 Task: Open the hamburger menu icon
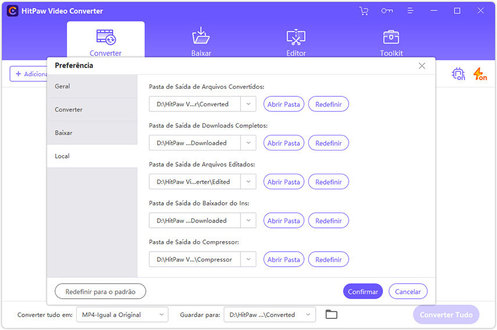pyautogui.click(x=410, y=11)
